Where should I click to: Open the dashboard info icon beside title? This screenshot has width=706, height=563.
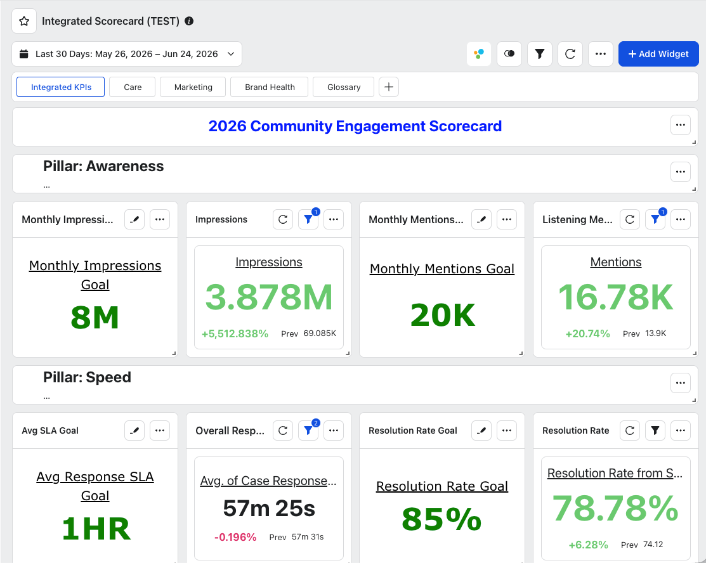[189, 21]
